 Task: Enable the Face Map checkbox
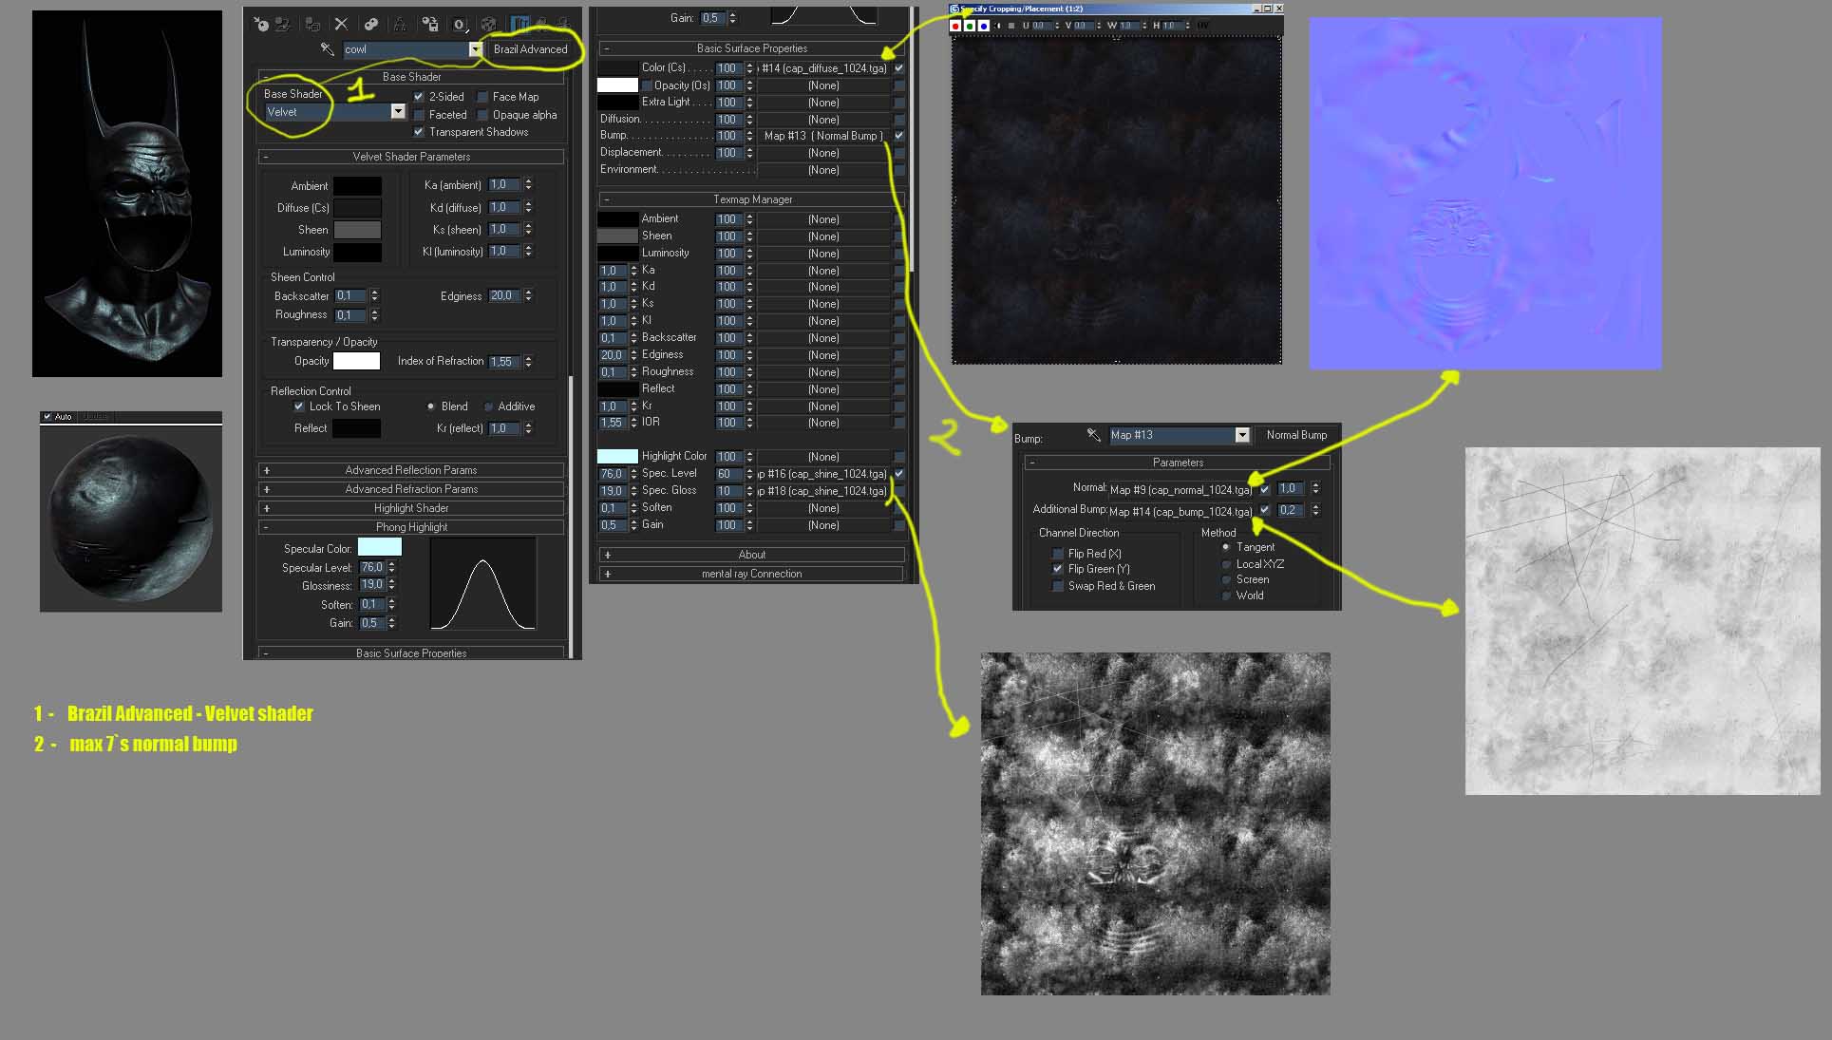pyautogui.click(x=482, y=97)
